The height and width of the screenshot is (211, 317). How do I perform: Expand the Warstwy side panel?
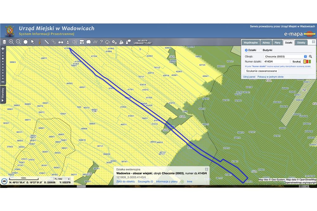[x=3, y=95]
